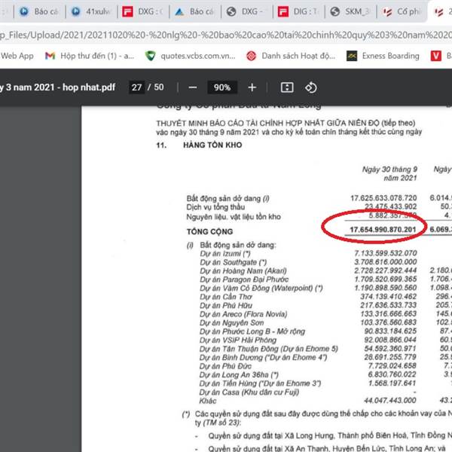Click 'Dự án VSIP Hải Phòng' row
452x452 pixels.
[238, 341]
